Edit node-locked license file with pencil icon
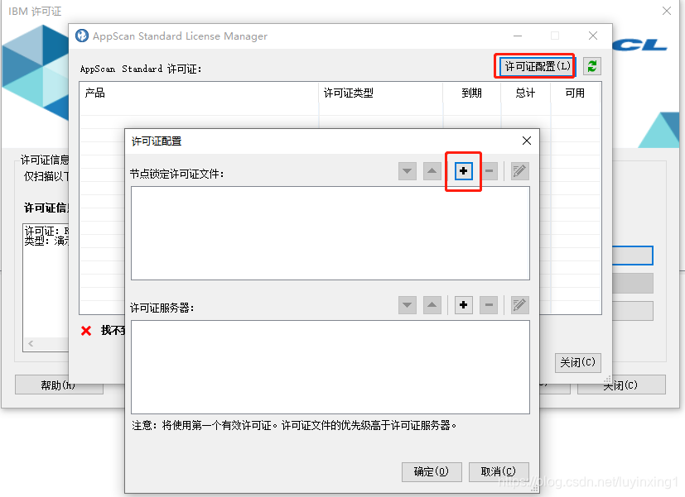 [519, 171]
